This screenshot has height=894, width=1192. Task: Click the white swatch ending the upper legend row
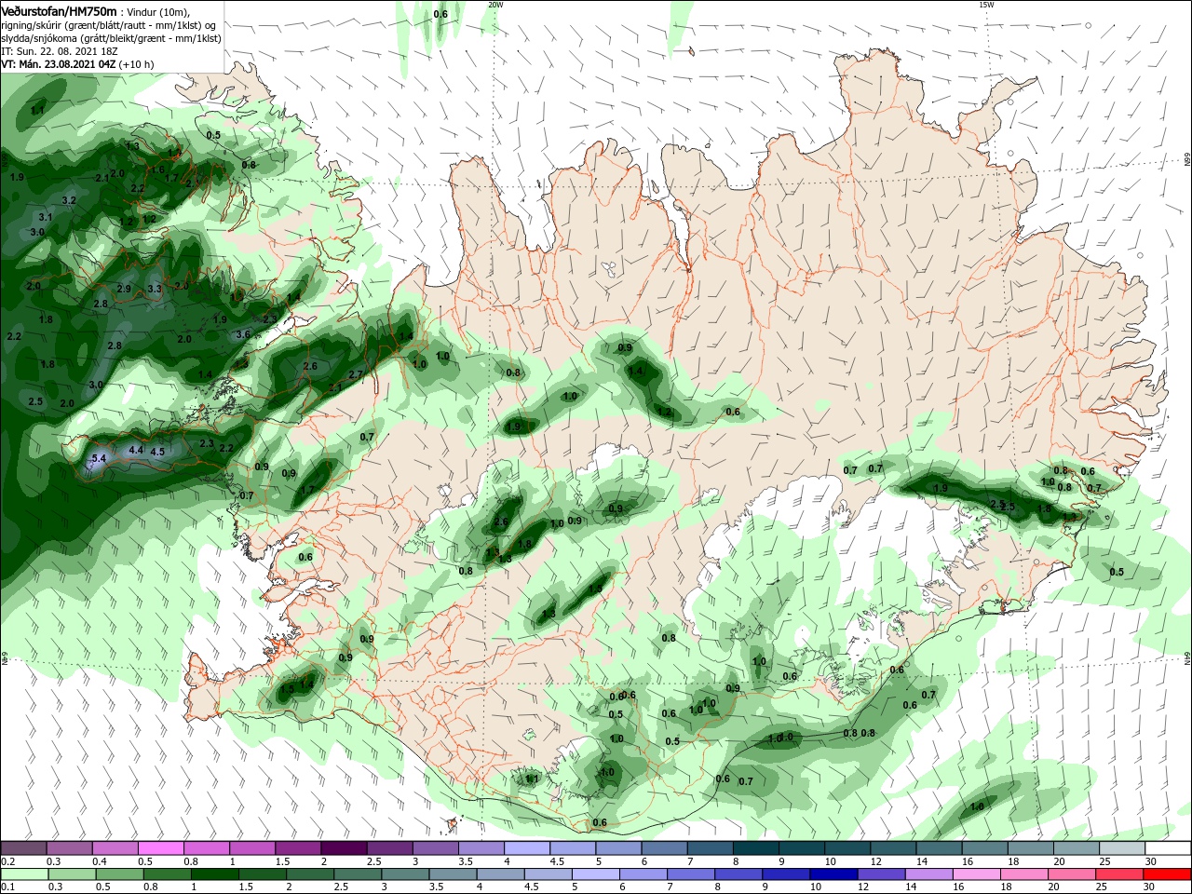click(x=1167, y=848)
